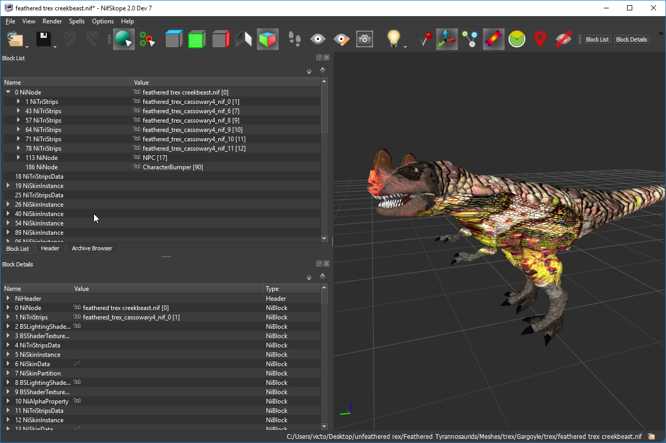Image resolution: width=666 pixels, height=443 pixels.
Task: Set view to top (blue-top cube)
Action: [x=174, y=39]
